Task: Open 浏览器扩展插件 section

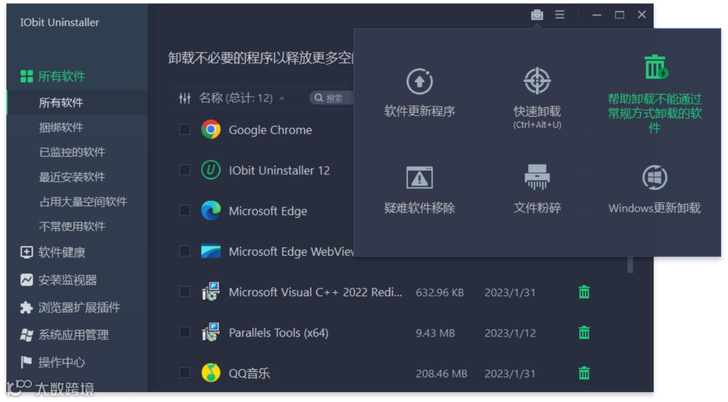Action: [70, 307]
